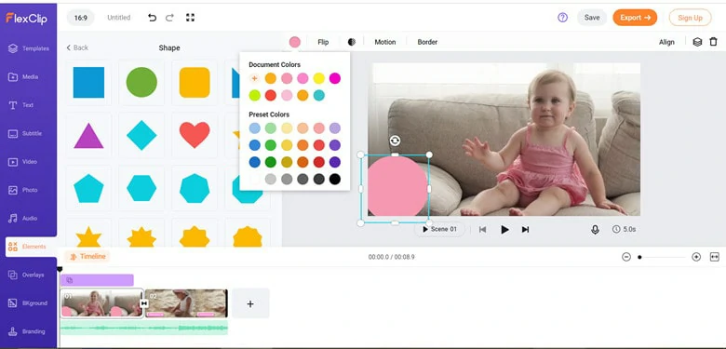Viewport: 726px width, 349px height.
Task: Go back from the Shape panel
Action: (x=77, y=47)
